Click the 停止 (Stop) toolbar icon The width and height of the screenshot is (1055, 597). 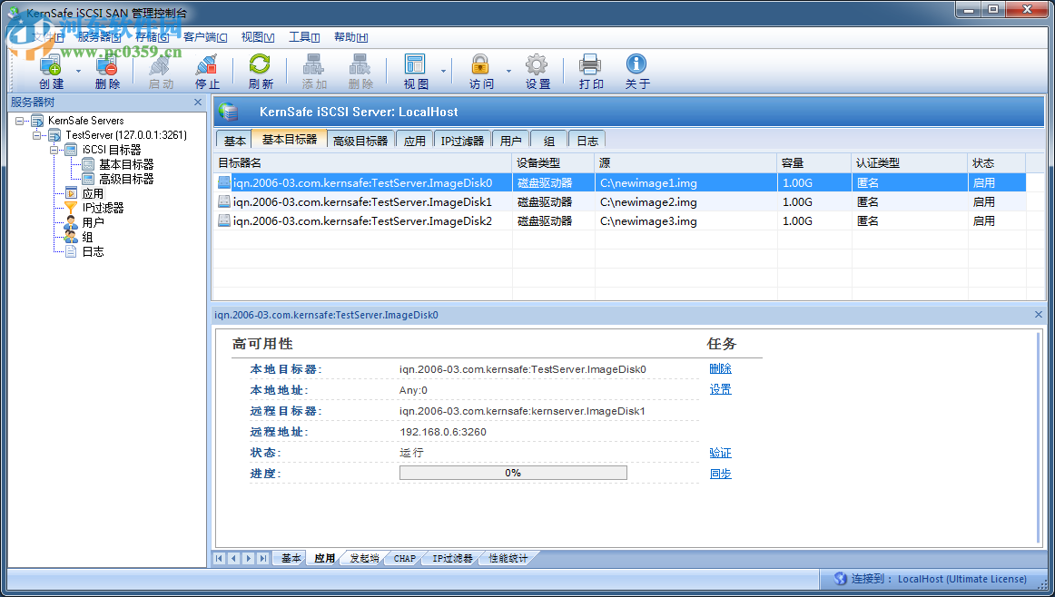207,71
